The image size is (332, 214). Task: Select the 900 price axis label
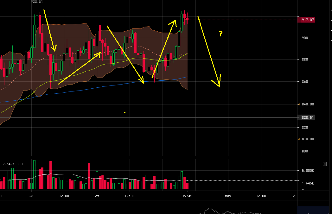coord(305,38)
